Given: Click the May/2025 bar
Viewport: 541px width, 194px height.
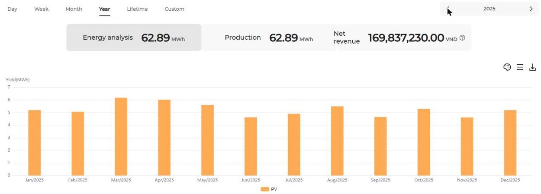Looking at the screenshot, I should point(207,140).
